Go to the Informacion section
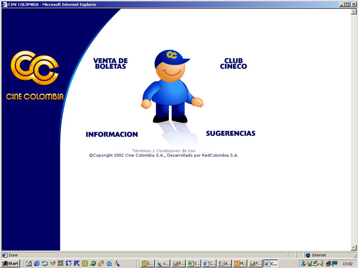This screenshot has width=358, height=268. pos(112,134)
